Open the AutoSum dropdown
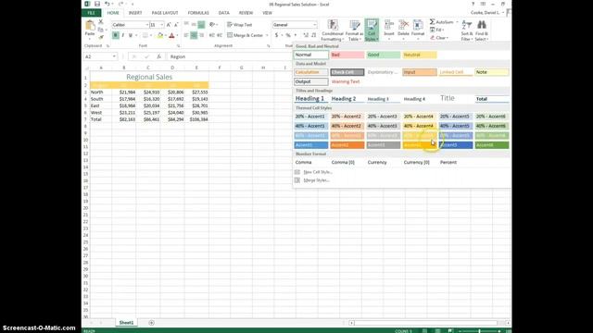Viewport: 593px width, 333px height. click(x=457, y=22)
